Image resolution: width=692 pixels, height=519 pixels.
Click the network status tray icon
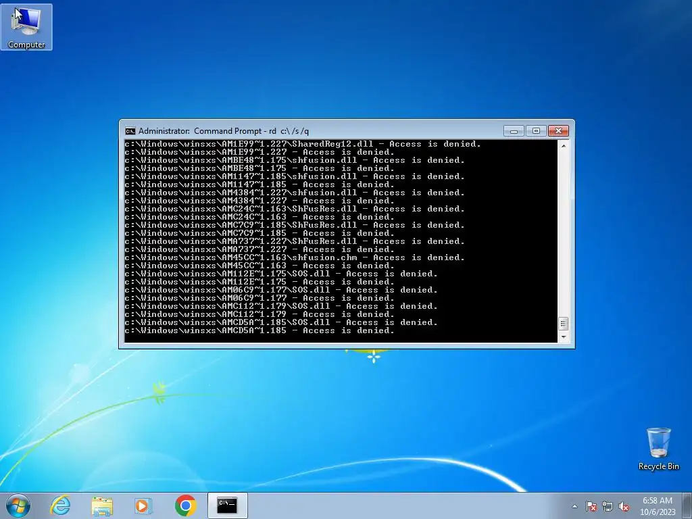pos(608,506)
